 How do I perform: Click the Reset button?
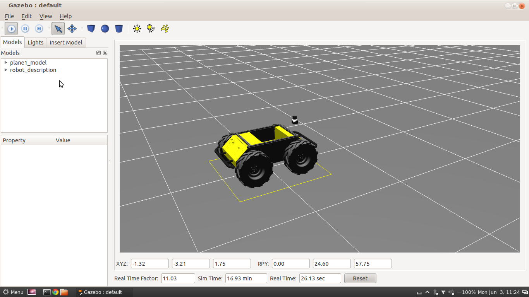(x=360, y=278)
